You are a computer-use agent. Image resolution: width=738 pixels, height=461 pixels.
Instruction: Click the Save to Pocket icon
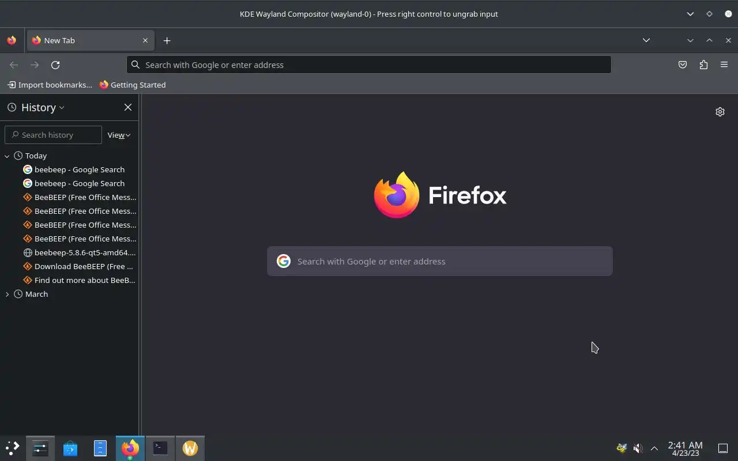683,65
